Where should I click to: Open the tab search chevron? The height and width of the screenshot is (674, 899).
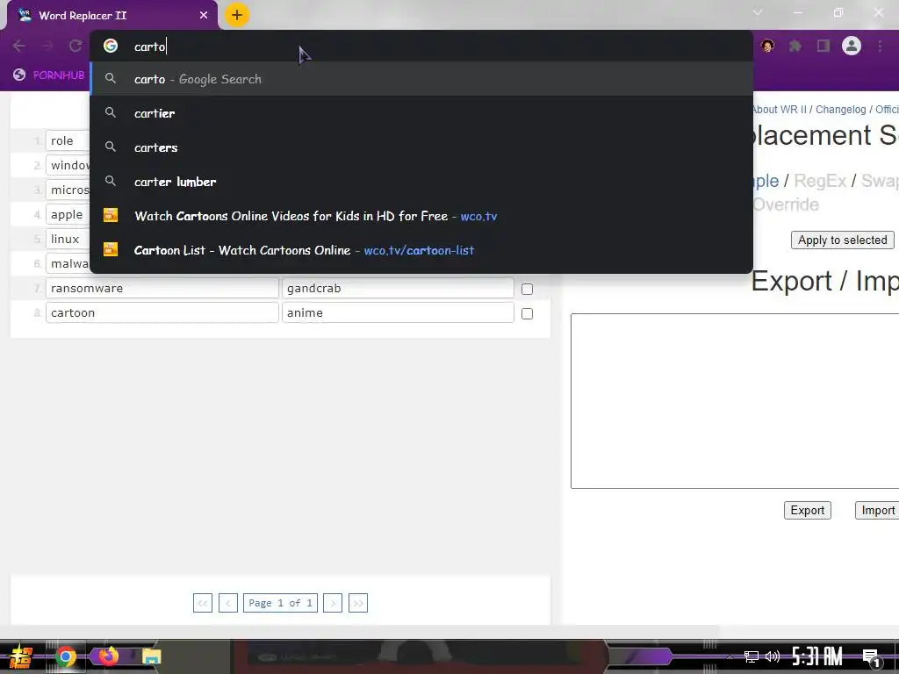pos(758,12)
